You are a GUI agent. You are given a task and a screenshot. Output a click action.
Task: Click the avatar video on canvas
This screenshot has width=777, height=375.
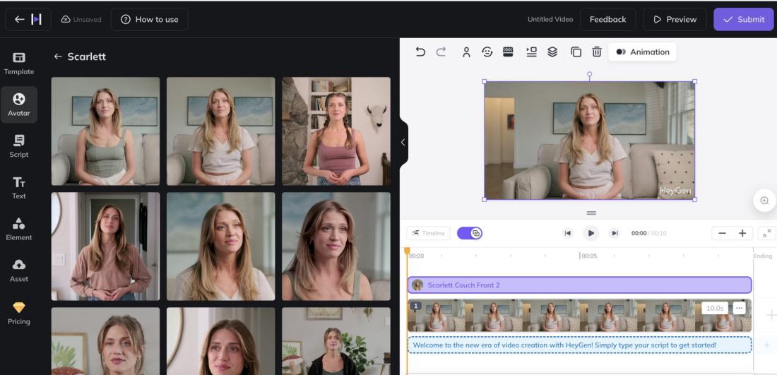coord(589,141)
